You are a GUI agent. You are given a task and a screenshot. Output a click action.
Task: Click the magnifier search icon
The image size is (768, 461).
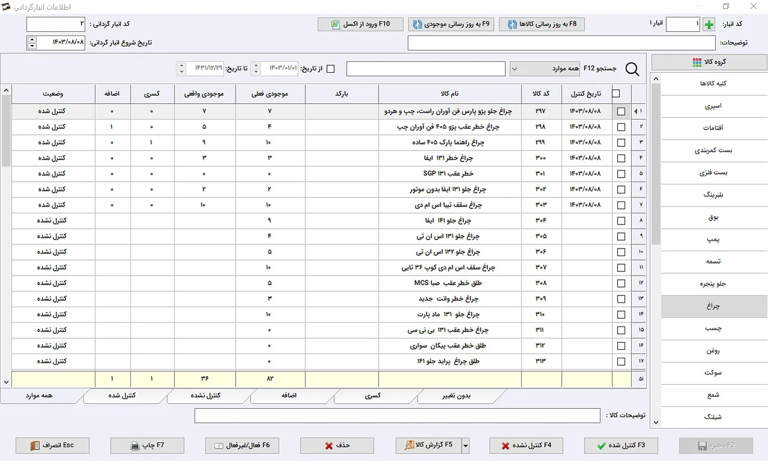pyautogui.click(x=632, y=70)
